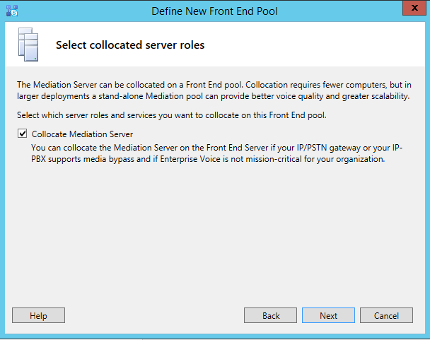The height and width of the screenshot is (340, 430).
Task: Click the server stack icon in header
Action: coord(28,46)
